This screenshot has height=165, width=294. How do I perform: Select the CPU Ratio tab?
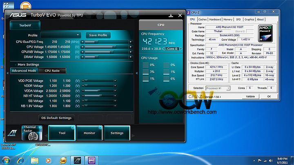point(52,71)
